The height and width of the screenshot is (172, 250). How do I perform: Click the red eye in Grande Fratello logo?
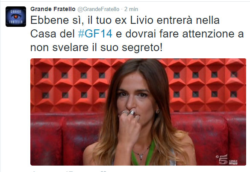click(x=16, y=17)
